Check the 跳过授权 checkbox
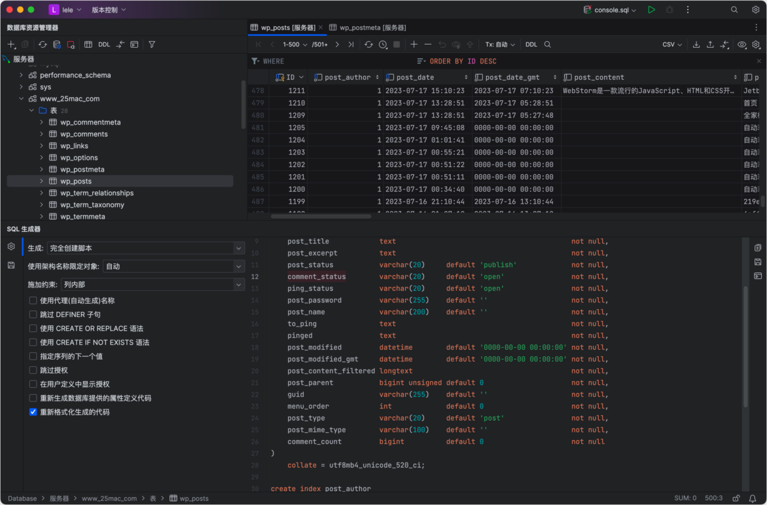Screen dimensions: 767x505 tap(33, 370)
